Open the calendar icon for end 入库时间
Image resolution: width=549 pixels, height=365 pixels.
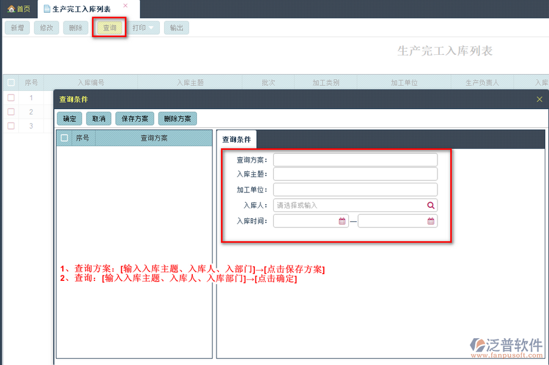(x=431, y=221)
